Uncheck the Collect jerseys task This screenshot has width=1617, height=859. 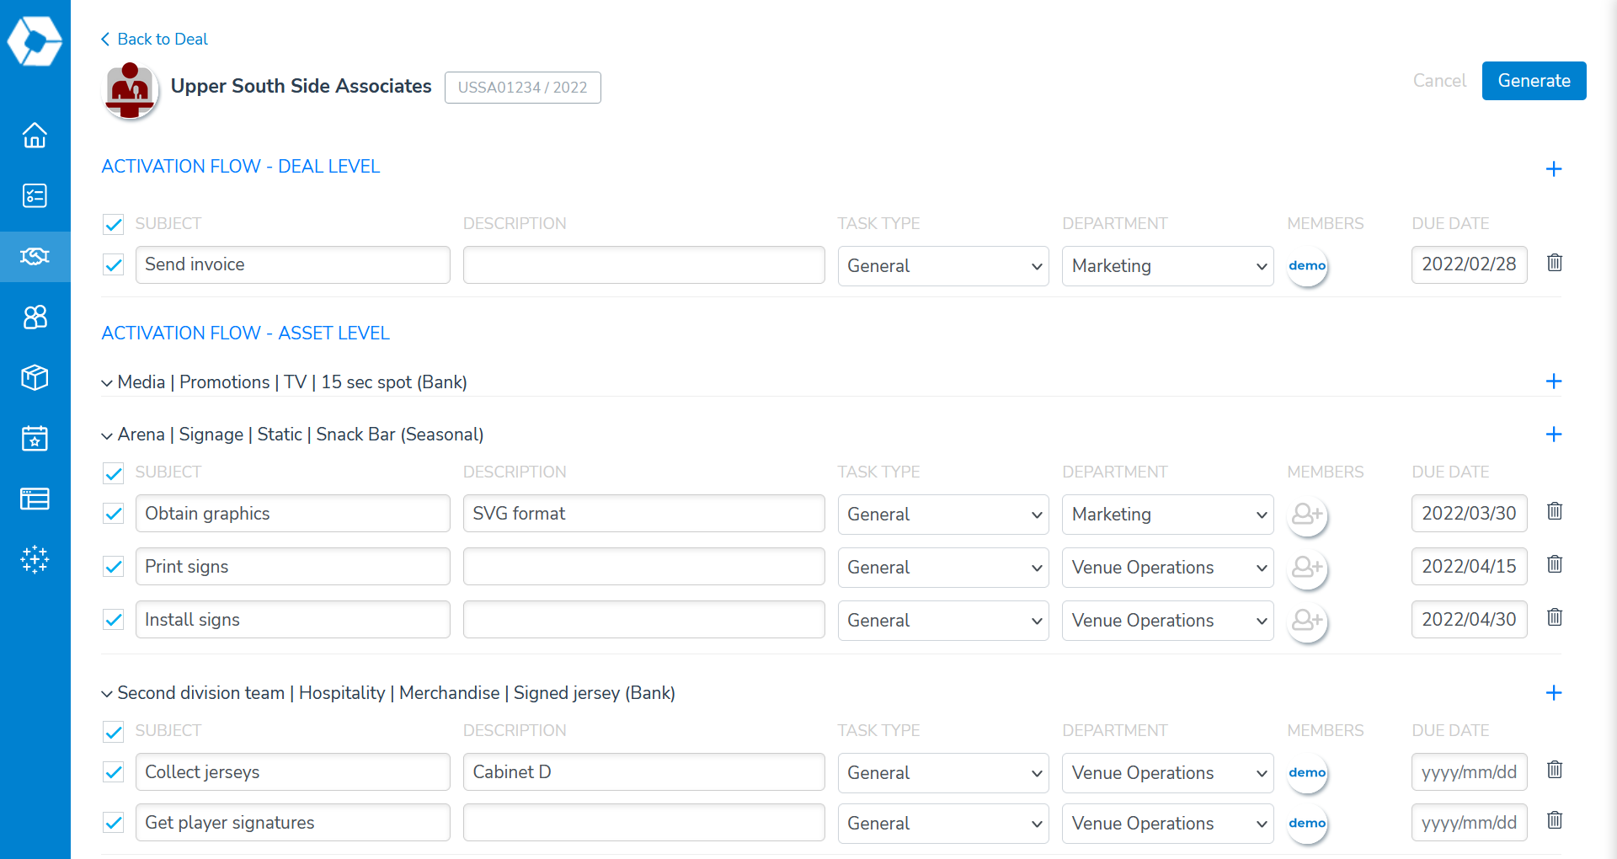(x=113, y=772)
